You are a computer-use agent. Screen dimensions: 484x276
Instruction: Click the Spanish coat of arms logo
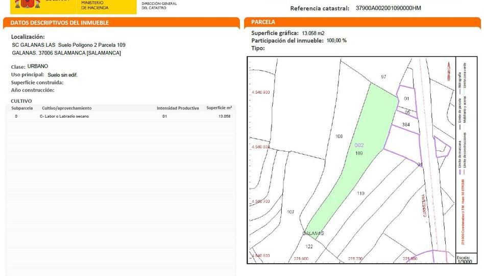click(x=26, y=5)
